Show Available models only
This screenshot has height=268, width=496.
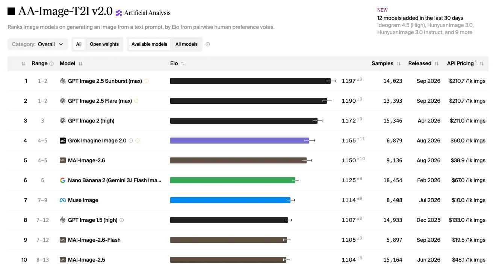pyautogui.click(x=149, y=44)
